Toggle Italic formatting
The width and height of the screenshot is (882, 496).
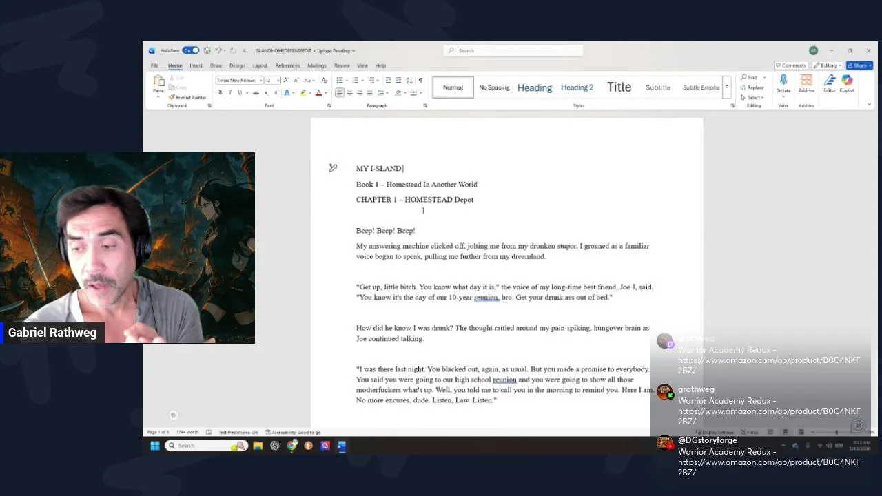click(230, 93)
